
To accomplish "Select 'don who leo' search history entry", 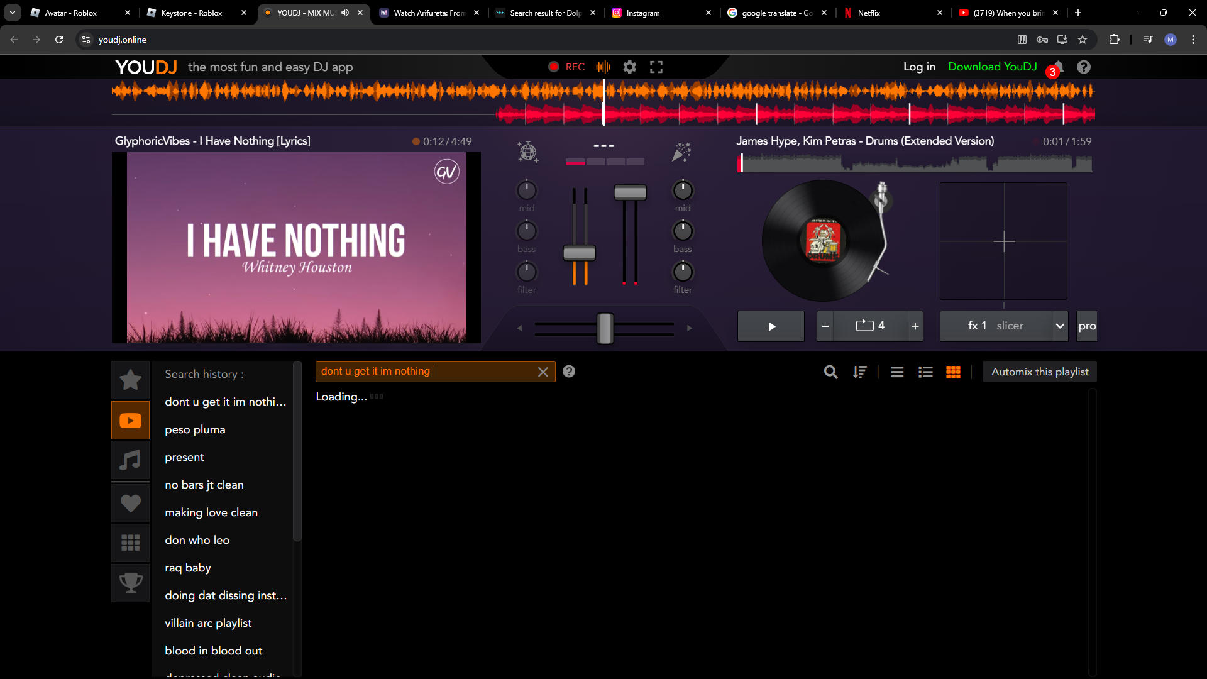I will pyautogui.click(x=197, y=540).
